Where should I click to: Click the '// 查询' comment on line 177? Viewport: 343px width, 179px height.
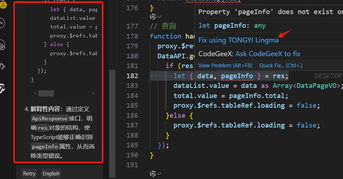[x=163, y=26]
